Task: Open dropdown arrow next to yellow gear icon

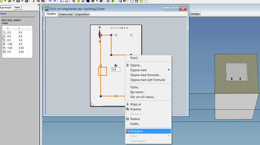Action: point(97,1)
